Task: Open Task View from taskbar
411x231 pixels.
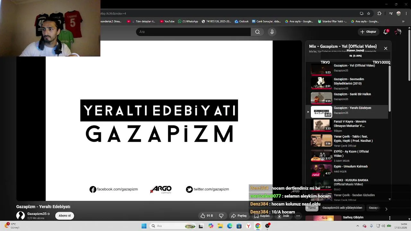Action: tap(201, 226)
